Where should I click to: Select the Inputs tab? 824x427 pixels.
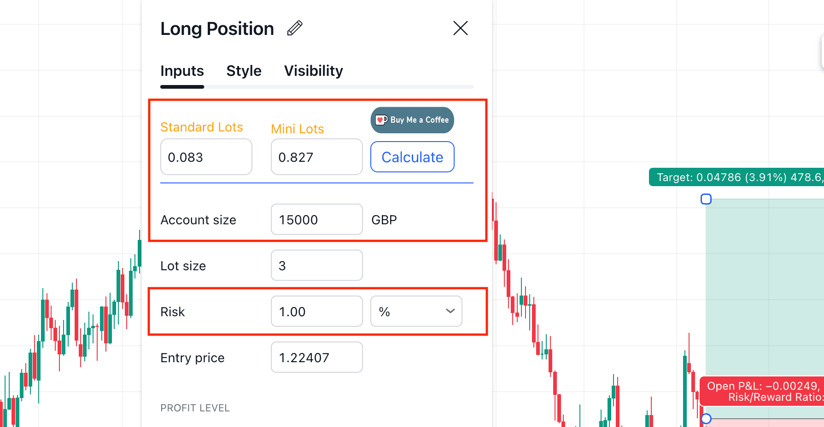182,71
